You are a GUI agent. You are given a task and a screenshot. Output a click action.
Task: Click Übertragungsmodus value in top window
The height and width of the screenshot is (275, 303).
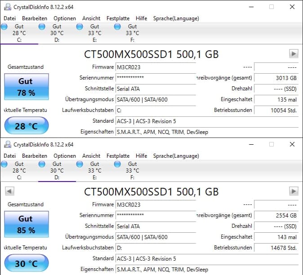point(156,100)
